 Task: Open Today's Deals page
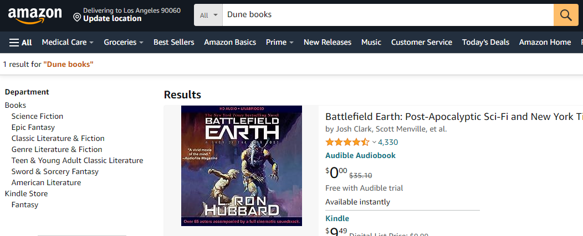485,42
